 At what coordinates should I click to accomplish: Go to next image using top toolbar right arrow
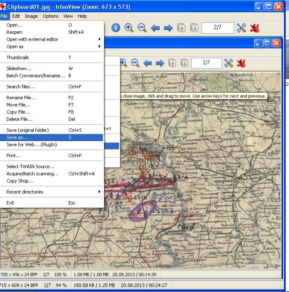click(168, 28)
